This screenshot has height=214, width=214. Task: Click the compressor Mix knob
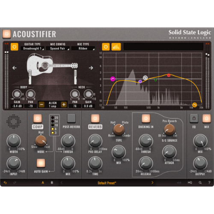[x=68, y=163]
